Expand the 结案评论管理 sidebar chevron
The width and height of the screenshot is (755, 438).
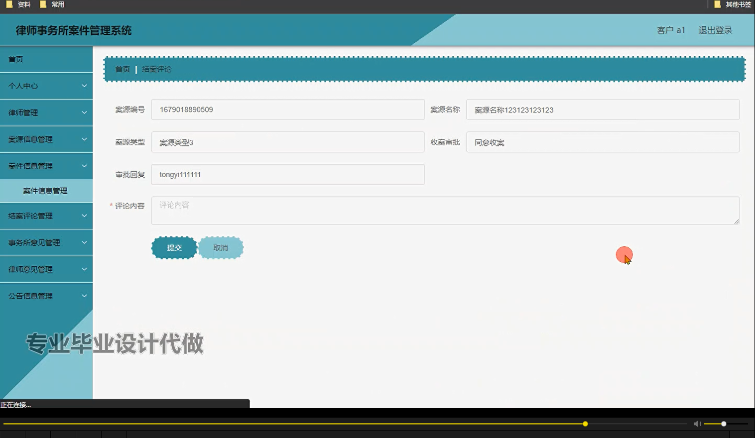click(84, 216)
